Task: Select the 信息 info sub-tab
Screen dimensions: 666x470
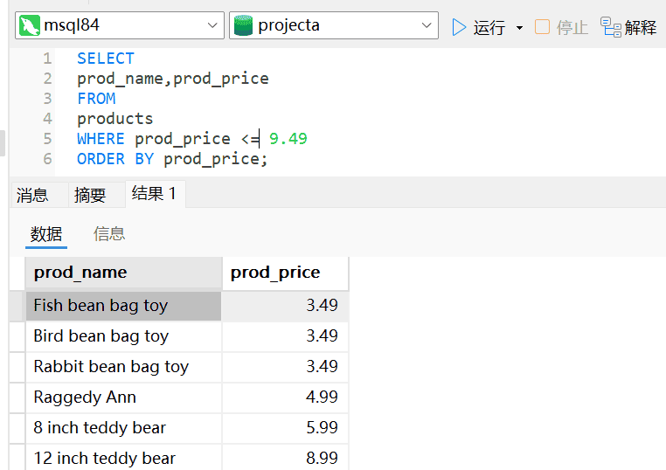Action: coord(109,234)
